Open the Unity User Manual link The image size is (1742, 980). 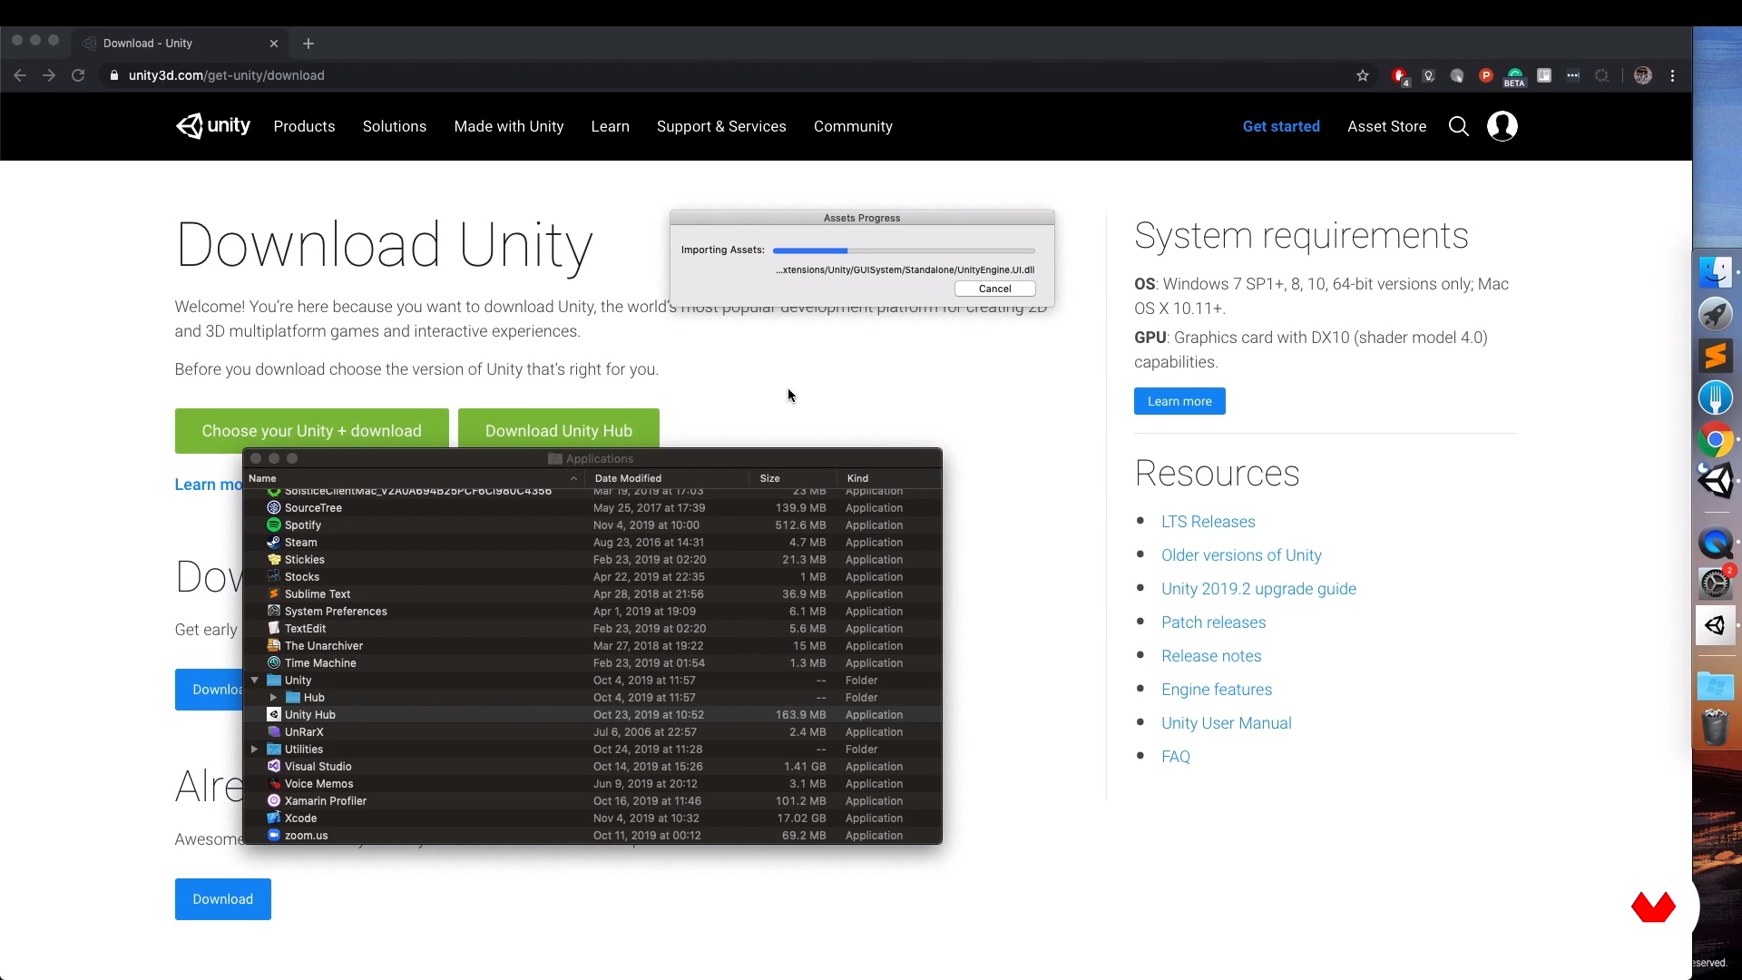click(x=1227, y=723)
